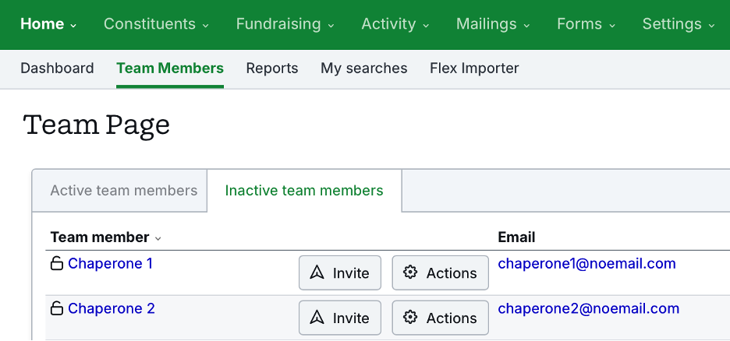The width and height of the screenshot is (730, 341).
Task: Open the Flex Importer tab
Action: [474, 69]
